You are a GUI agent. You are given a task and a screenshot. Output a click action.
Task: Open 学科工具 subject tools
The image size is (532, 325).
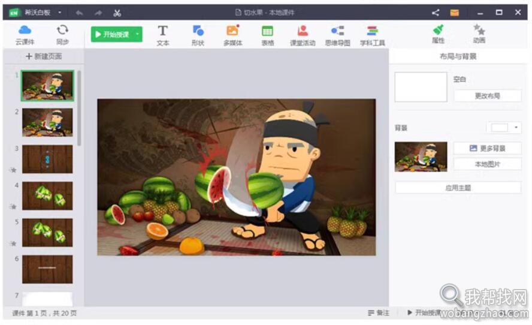(x=372, y=35)
